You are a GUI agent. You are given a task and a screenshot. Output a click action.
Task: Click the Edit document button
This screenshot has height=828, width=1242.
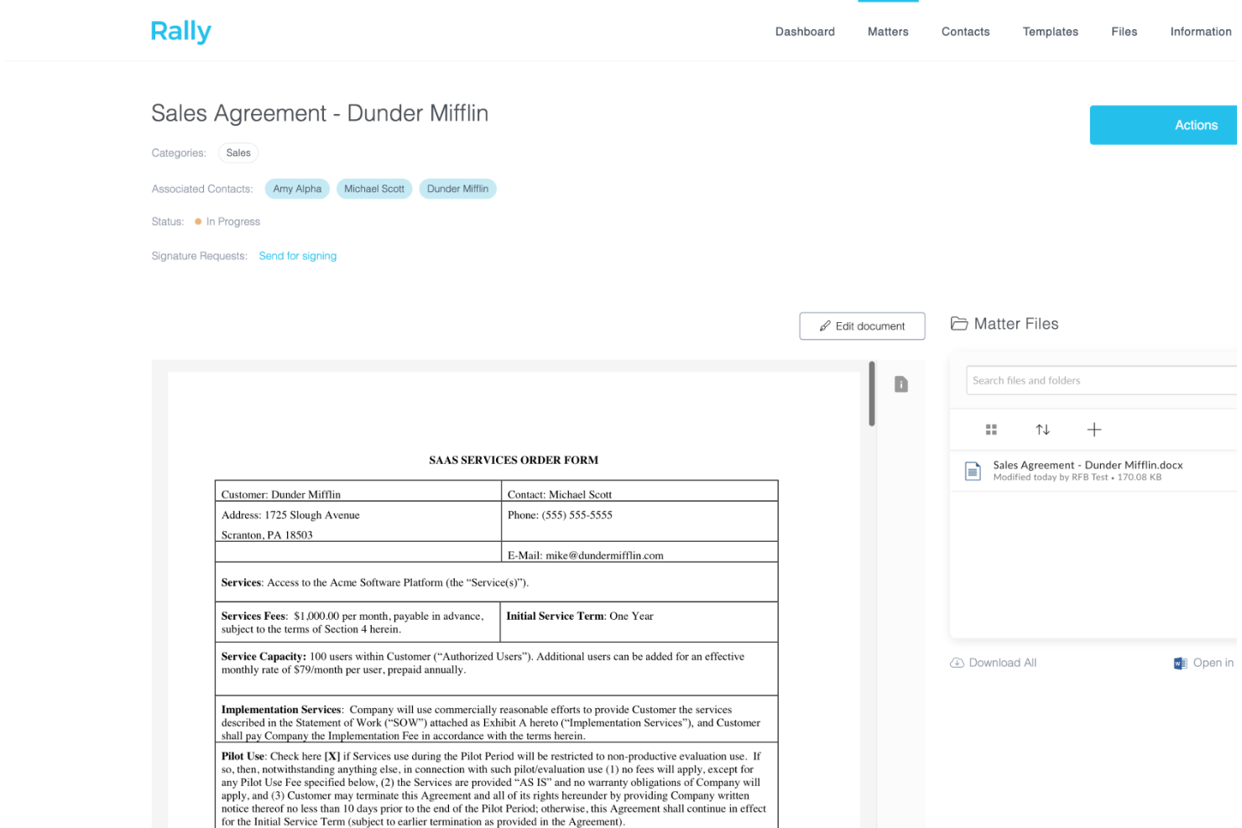click(x=862, y=326)
